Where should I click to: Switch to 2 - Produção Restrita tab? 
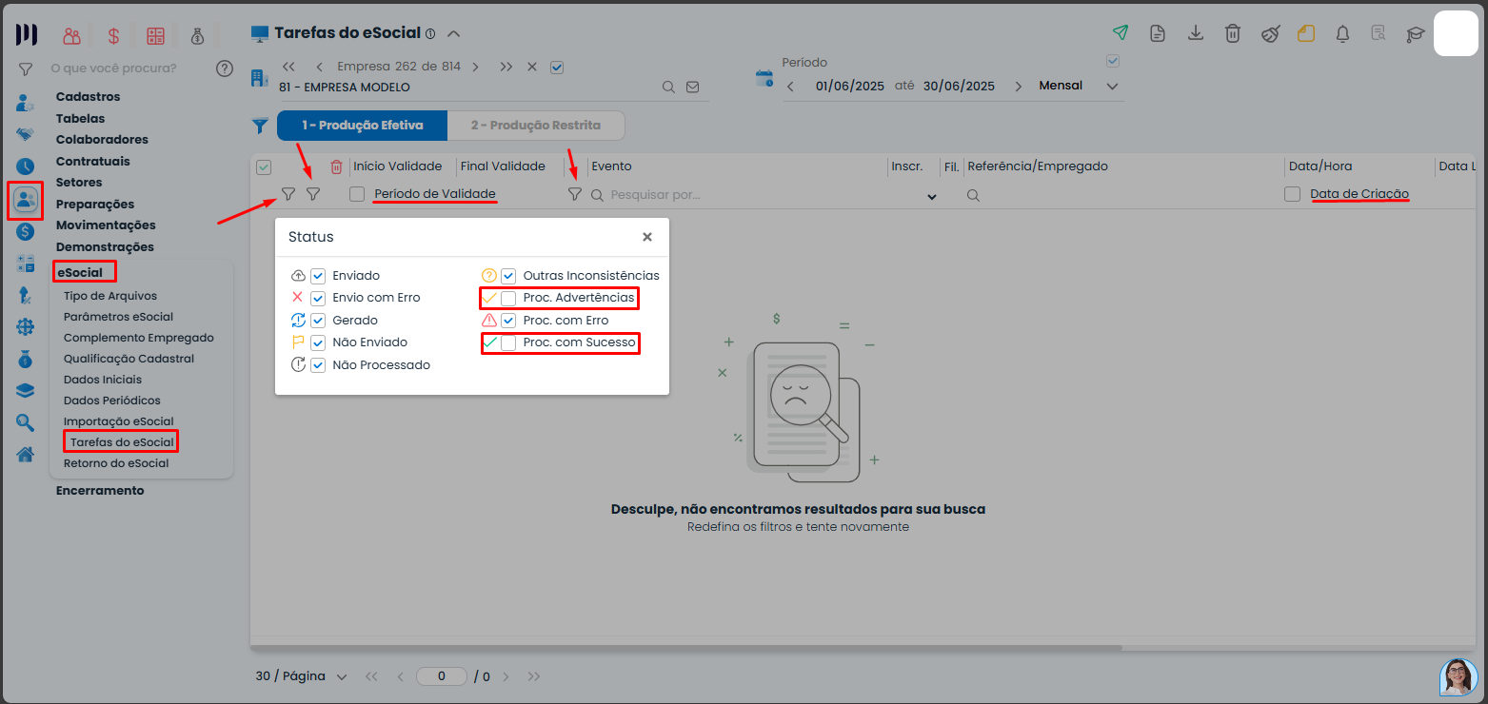point(535,126)
